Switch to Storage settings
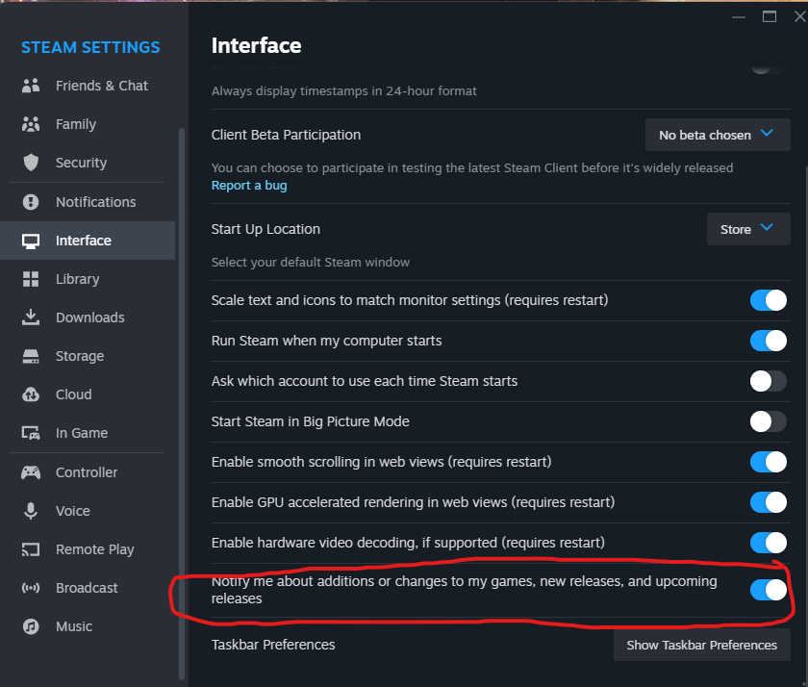 88,356
